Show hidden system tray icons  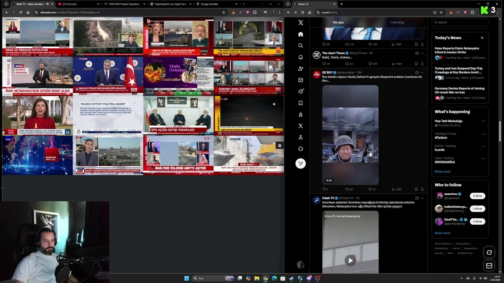[x=461, y=278]
